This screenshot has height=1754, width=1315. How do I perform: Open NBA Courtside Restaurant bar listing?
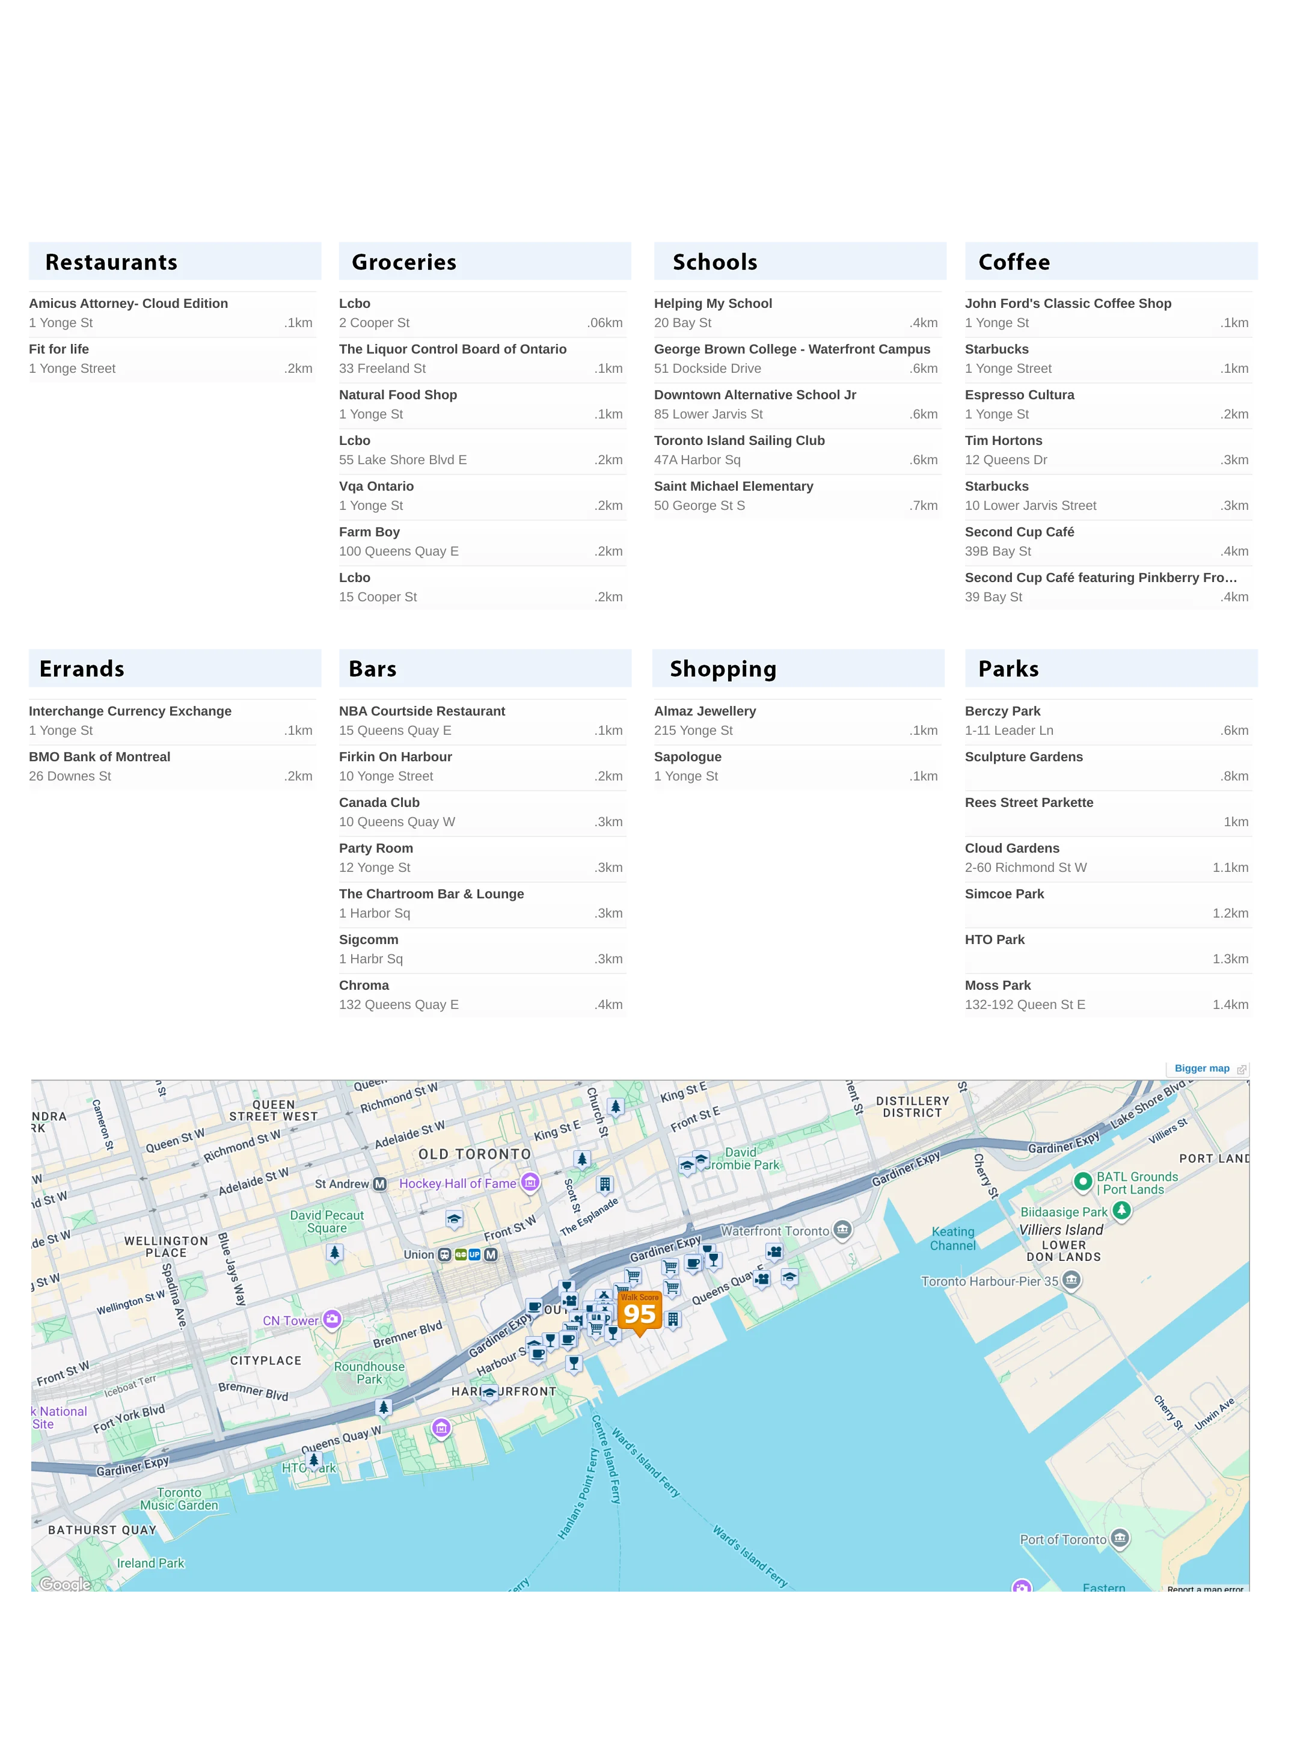(422, 711)
